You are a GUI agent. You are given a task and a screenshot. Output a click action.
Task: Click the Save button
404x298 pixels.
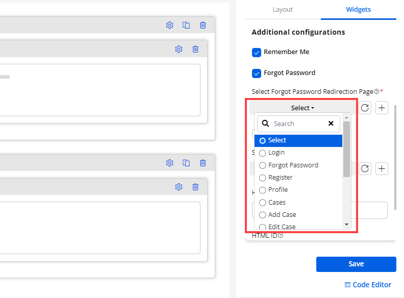pos(356,264)
